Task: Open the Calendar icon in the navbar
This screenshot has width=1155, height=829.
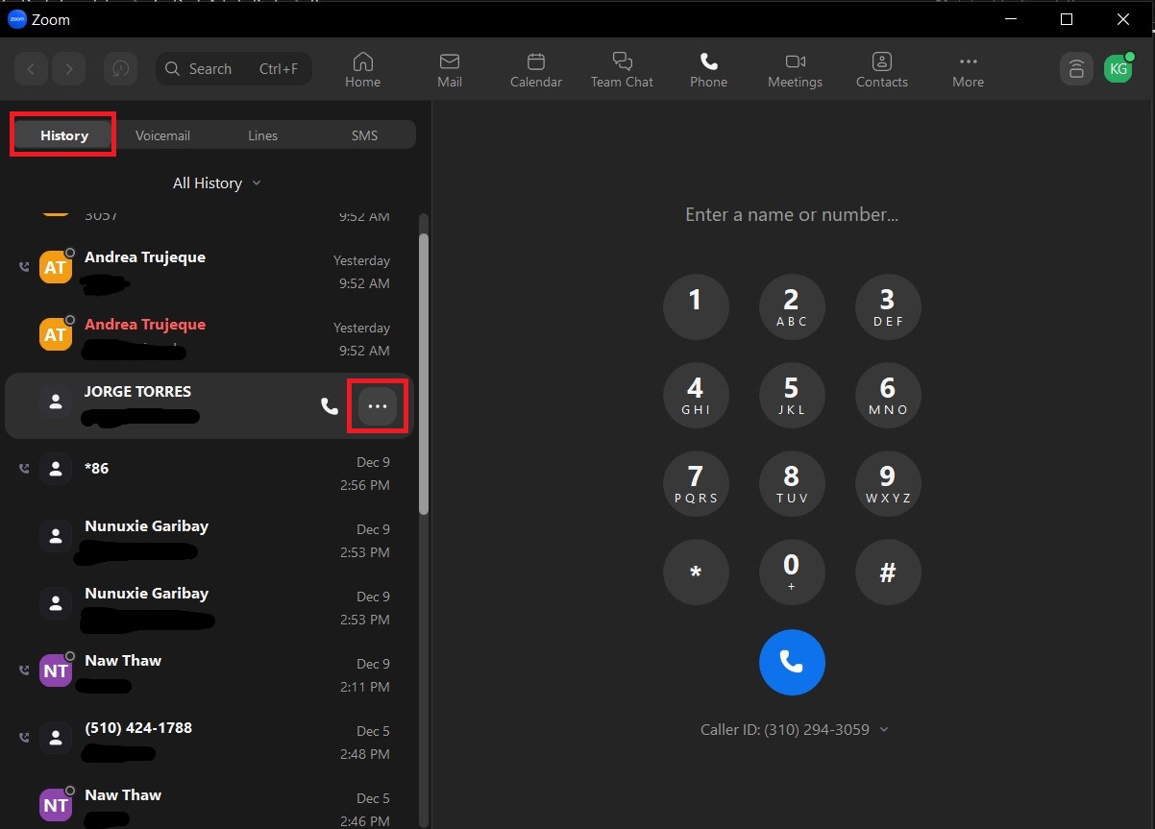Action: pyautogui.click(x=535, y=60)
